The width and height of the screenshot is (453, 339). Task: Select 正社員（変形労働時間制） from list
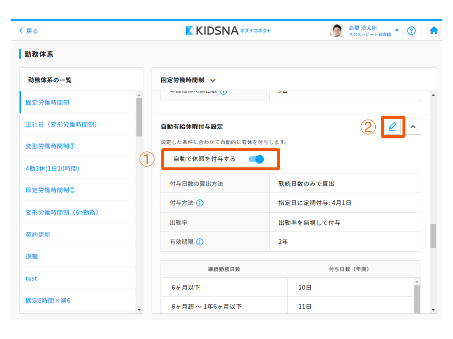tap(62, 124)
